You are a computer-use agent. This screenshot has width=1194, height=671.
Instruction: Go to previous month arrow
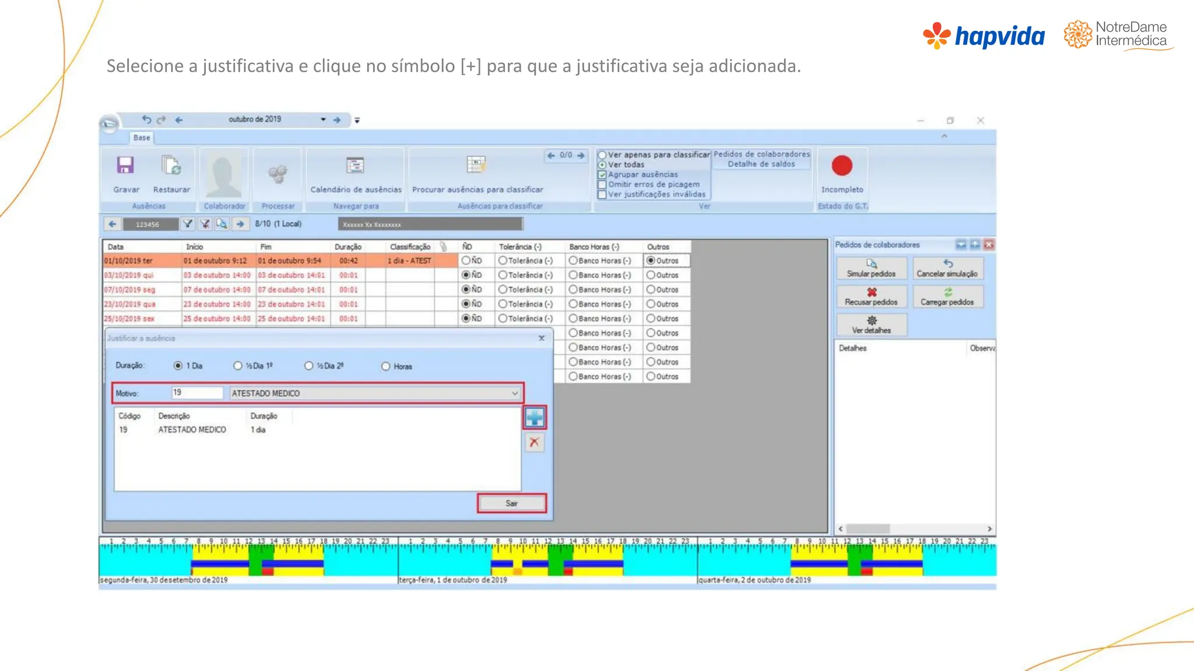(x=179, y=120)
